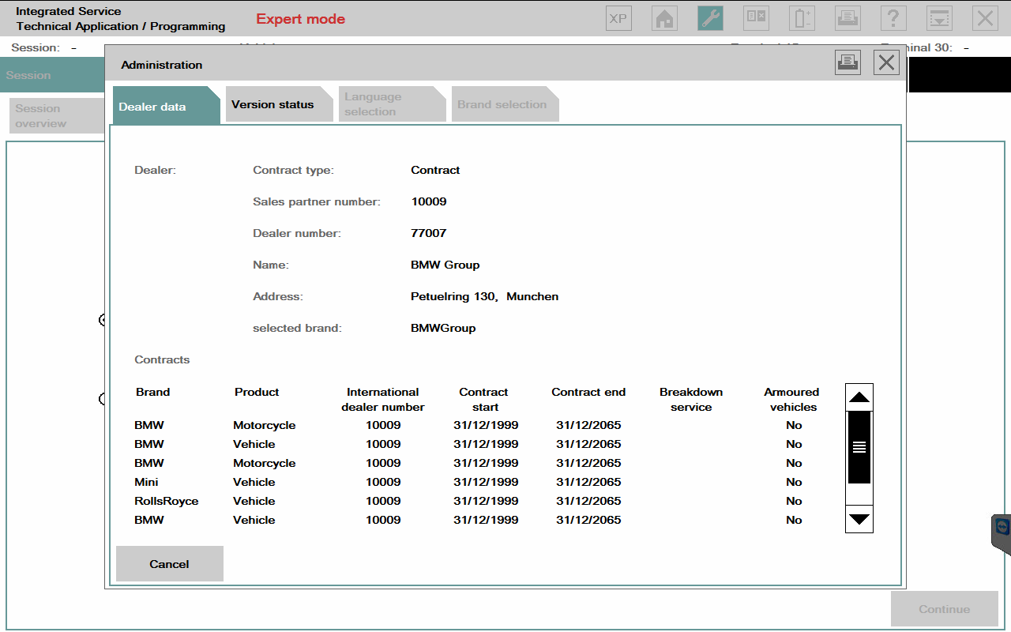This screenshot has width=1011, height=632.
Task: Click the No value in RollsRoyce row
Action: click(794, 501)
